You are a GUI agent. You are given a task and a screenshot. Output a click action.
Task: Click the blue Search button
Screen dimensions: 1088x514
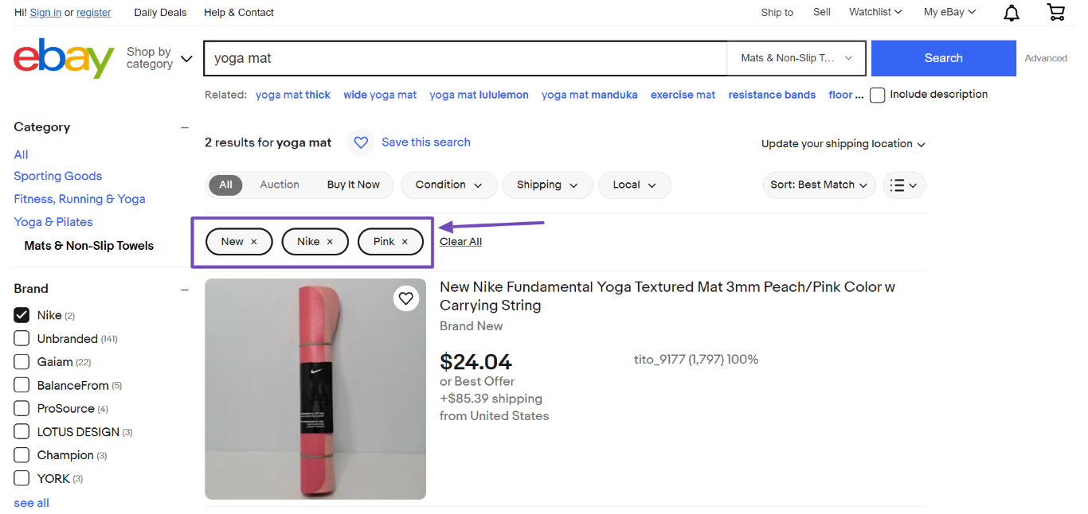(944, 58)
